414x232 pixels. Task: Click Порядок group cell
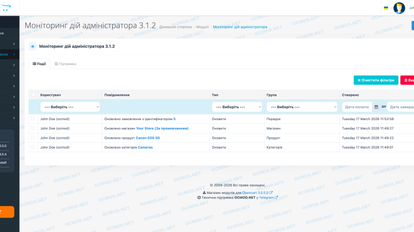point(274,119)
